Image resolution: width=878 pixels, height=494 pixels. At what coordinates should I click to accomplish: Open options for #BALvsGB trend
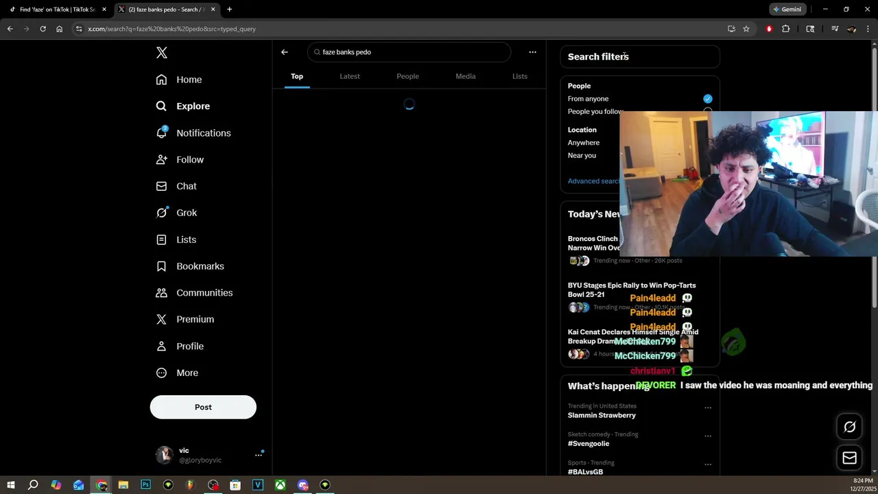[707, 464]
